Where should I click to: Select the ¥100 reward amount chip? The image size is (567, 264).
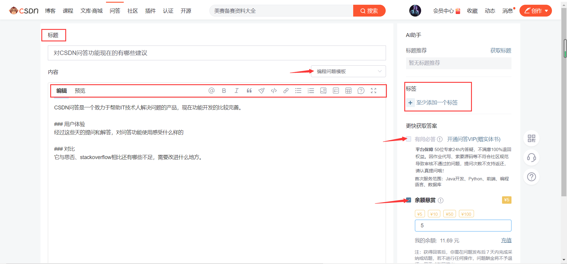[x=466, y=214]
